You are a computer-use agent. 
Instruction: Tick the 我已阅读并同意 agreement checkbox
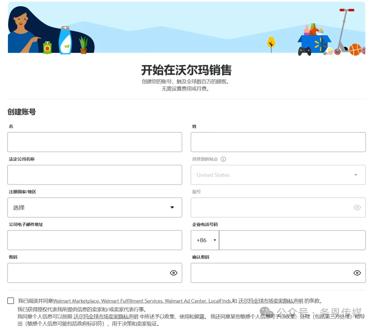11,301
